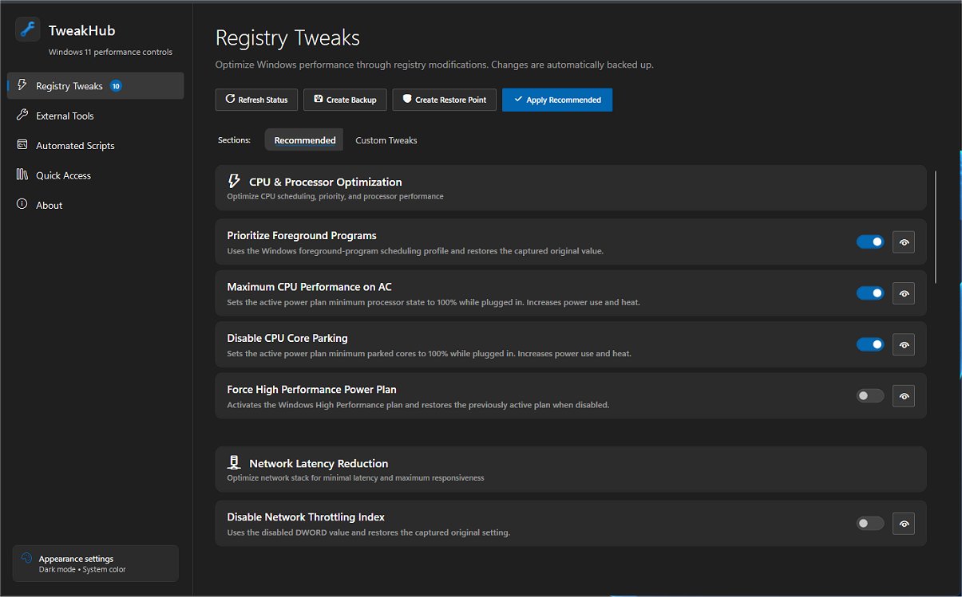
Task: Disable the Prioritize Foreground Programs toggle
Action: (x=870, y=242)
